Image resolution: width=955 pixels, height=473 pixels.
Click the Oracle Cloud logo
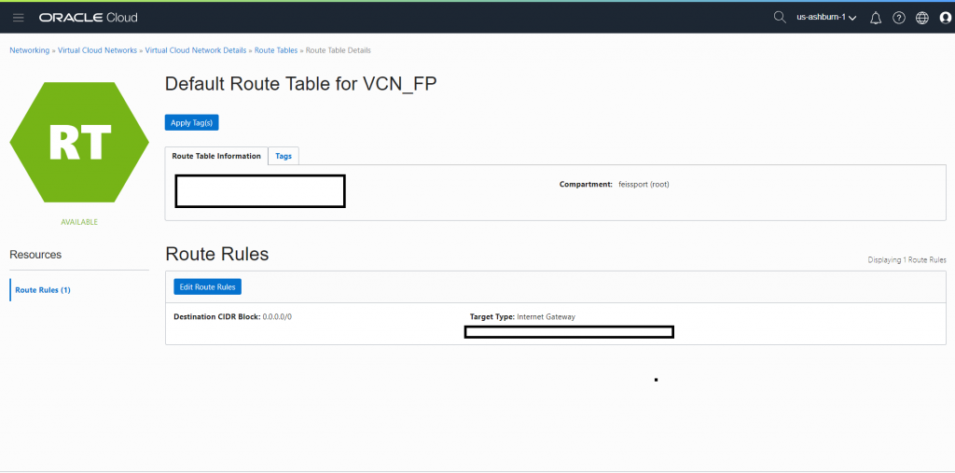pyautogui.click(x=89, y=18)
